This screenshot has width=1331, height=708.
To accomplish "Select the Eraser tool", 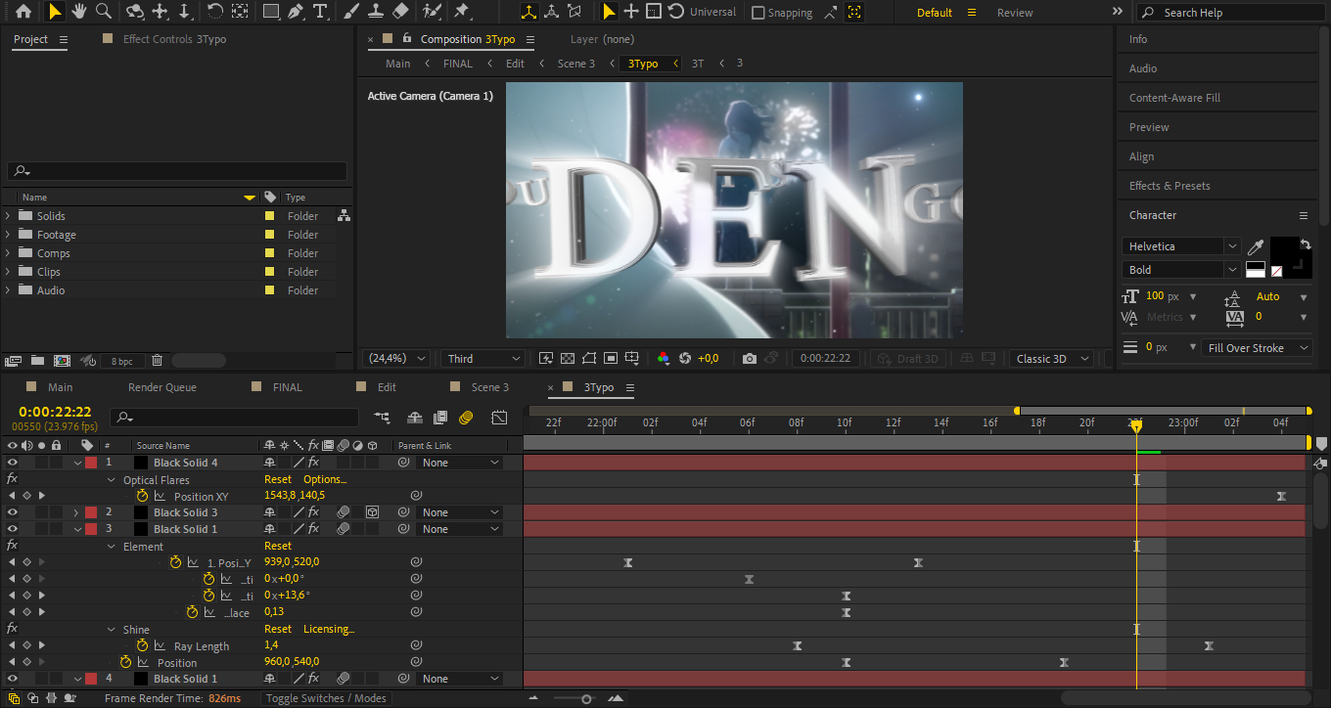I will 400,12.
